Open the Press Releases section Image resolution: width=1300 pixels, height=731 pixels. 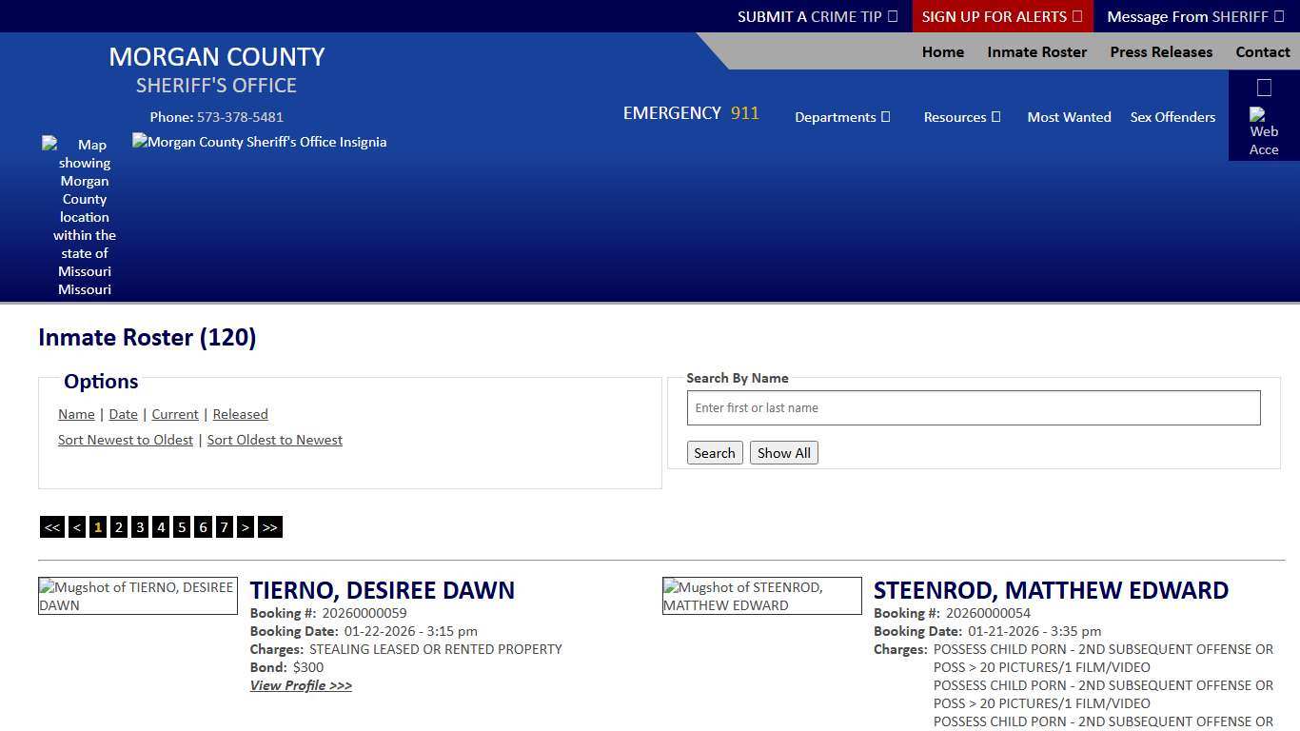[x=1160, y=51]
